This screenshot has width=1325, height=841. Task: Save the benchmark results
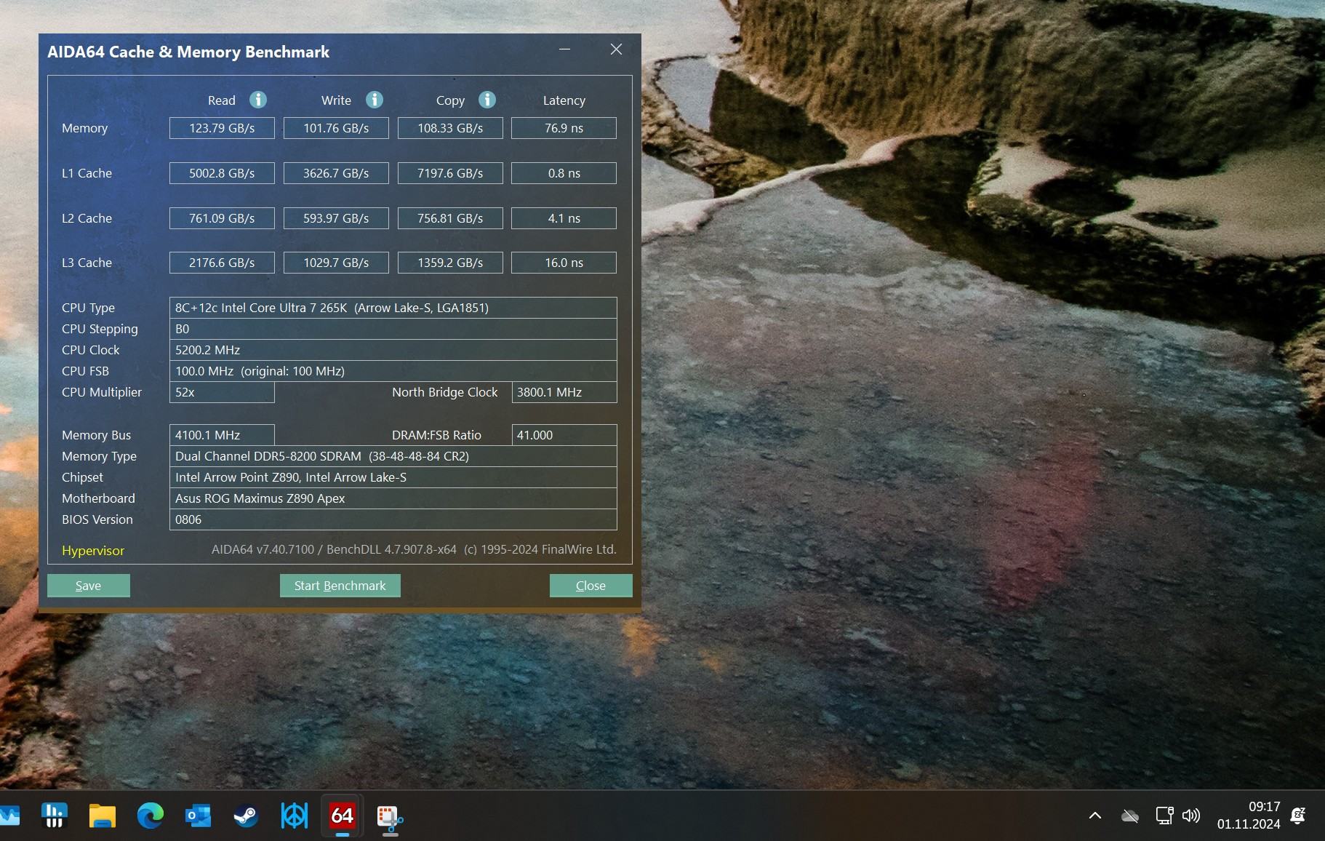[x=89, y=586]
